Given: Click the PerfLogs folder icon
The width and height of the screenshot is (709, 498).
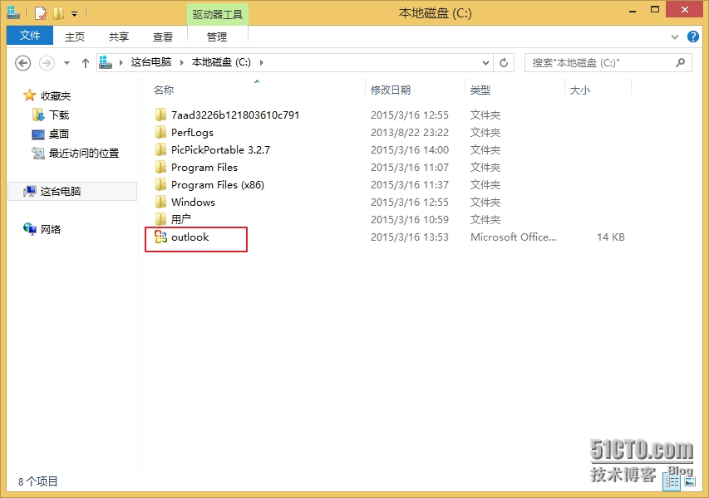Looking at the screenshot, I should [x=160, y=132].
